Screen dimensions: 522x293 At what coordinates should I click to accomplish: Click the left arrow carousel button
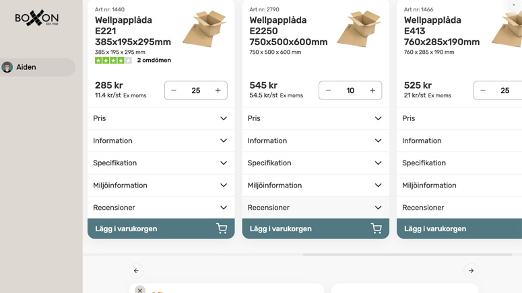point(136,271)
